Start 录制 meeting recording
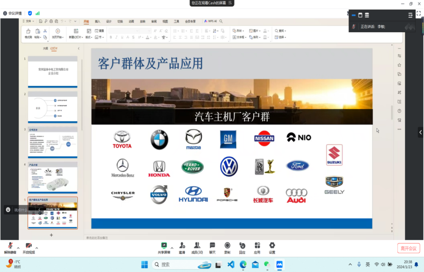This screenshot has width=424, height=272. (227, 246)
